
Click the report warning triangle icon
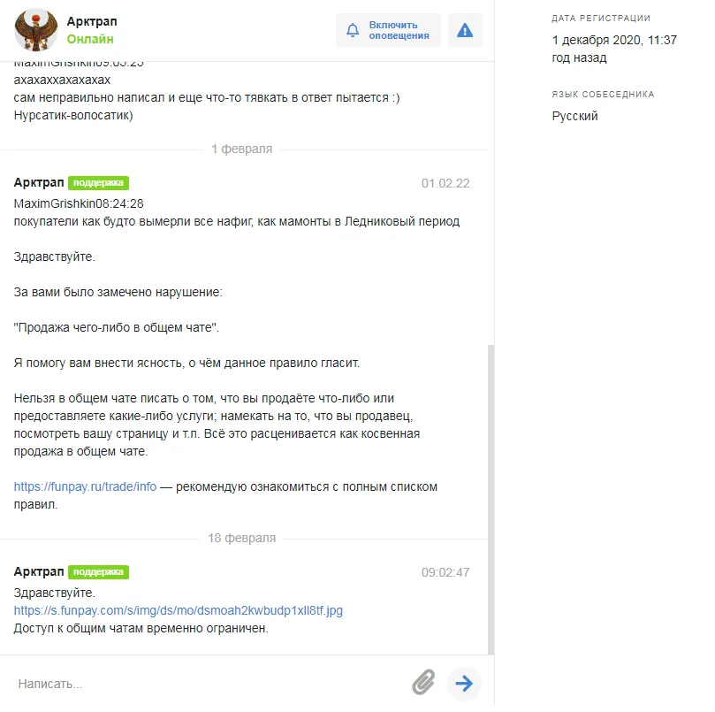point(465,31)
